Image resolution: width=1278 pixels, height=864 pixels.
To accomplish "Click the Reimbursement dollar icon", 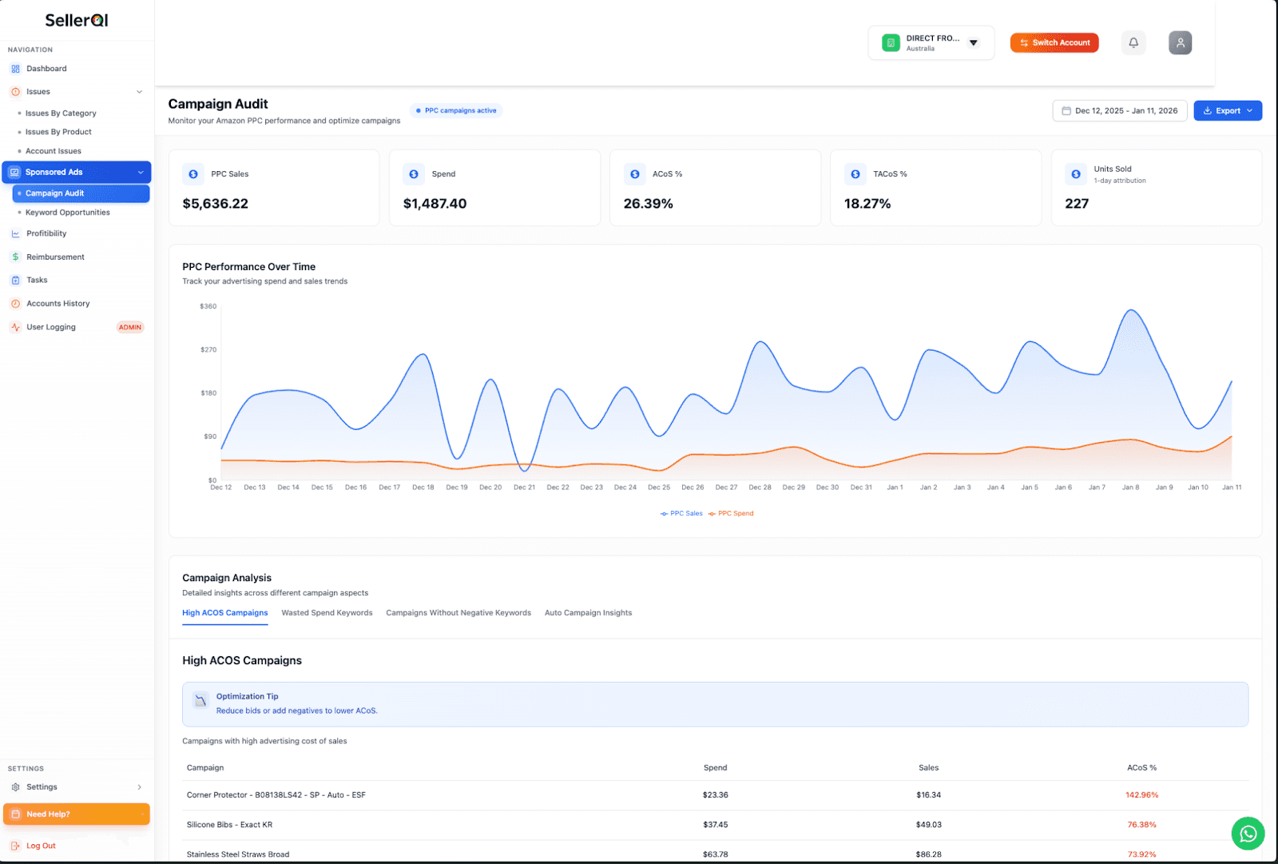I will coord(15,257).
